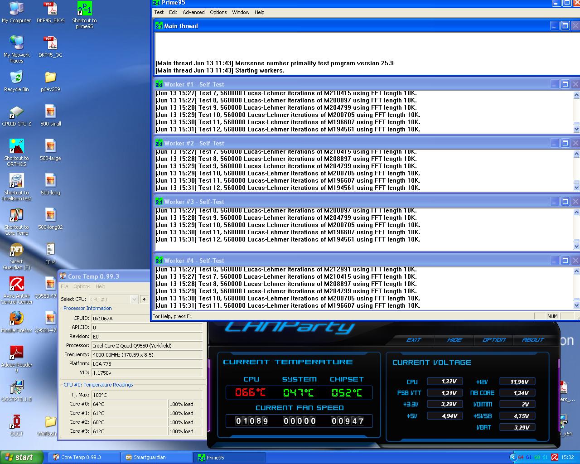Open Prime95 Help menu
Viewport: 580px width, 464px height.
coord(259,12)
